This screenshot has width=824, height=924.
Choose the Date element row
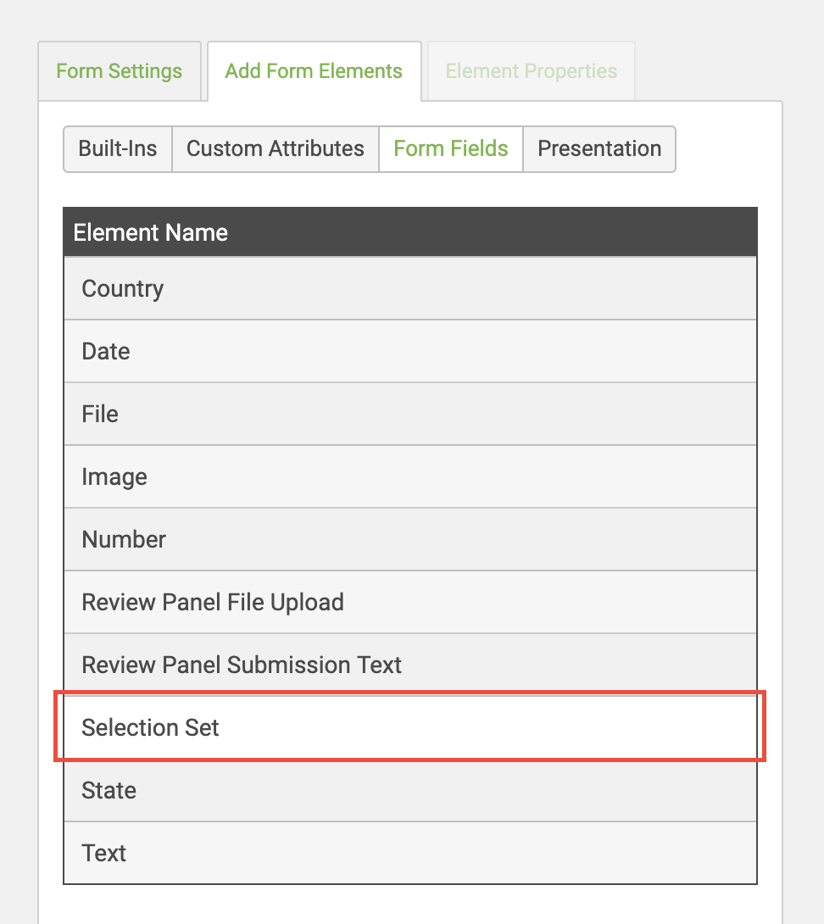[x=106, y=352]
